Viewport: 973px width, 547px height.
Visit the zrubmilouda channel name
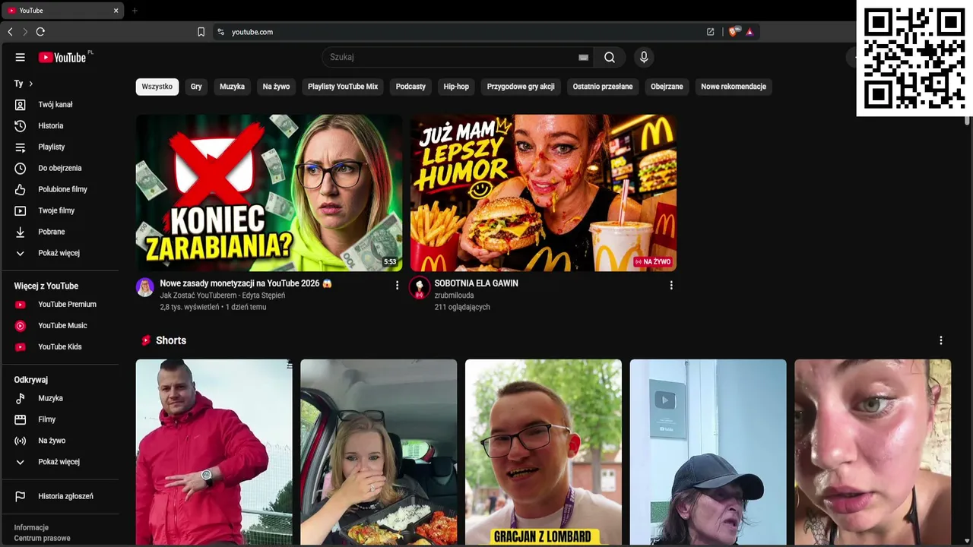(454, 296)
